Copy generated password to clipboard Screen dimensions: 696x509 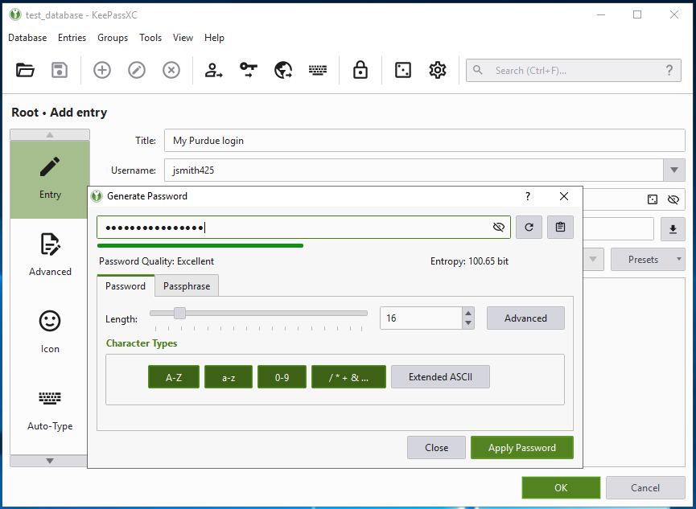coord(560,228)
